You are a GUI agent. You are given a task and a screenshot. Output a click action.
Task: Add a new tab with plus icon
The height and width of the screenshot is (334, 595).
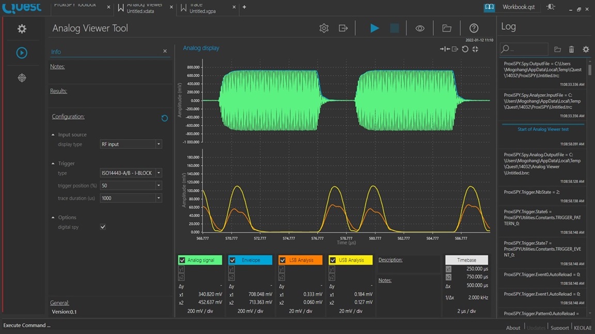pos(244,7)
